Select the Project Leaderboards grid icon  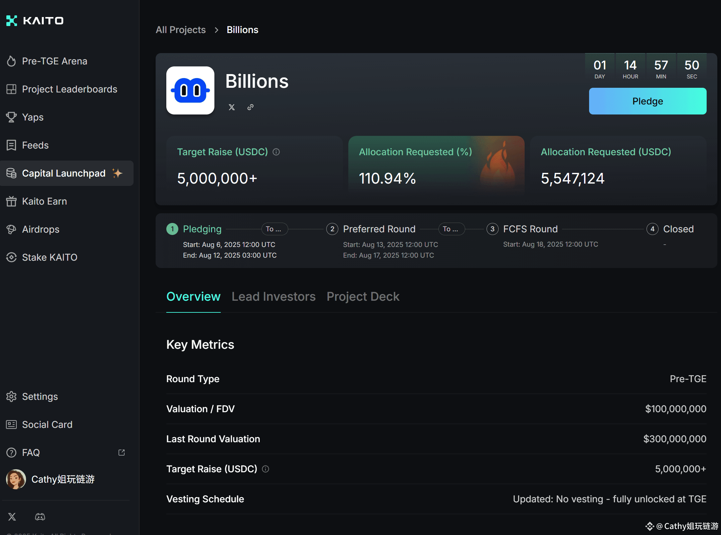[x=11, y=89]
